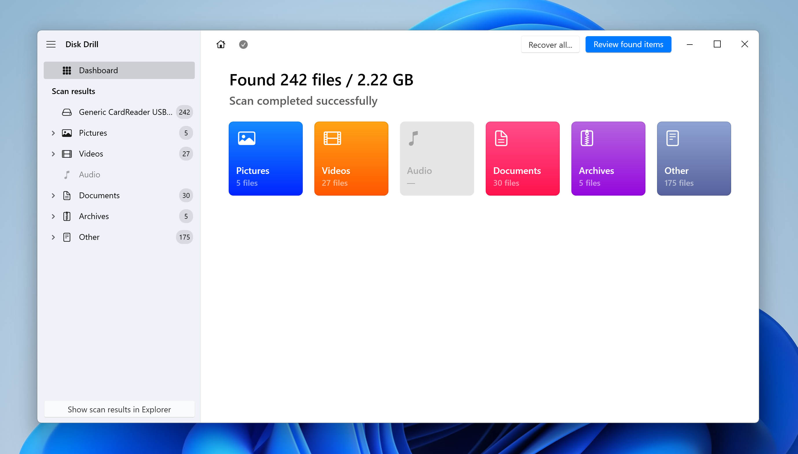
Task: Click the picture icon in sidebar Pictures row
Action: tap(67, 133)
